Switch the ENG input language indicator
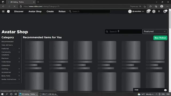The height and width of the screenshot is (96, 171). pyautogui.click(x=163, y=94)
